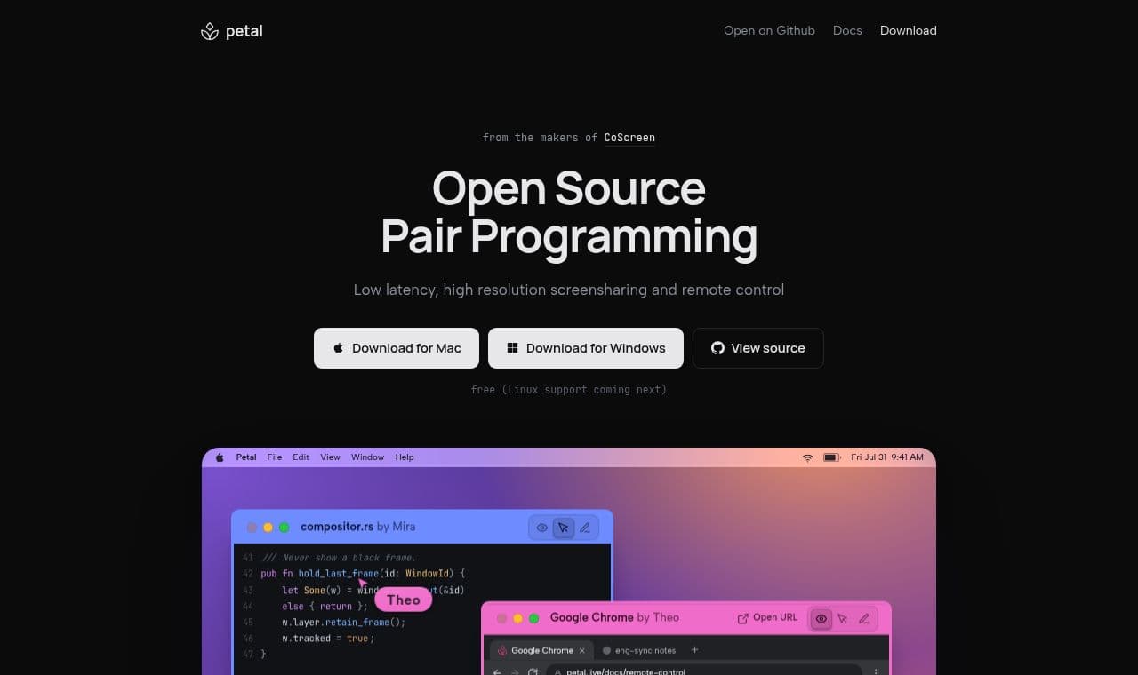The width and height of the screenshot is (1138, 675).
Task: Go to Docs in the top navigation
Action: 847,30
